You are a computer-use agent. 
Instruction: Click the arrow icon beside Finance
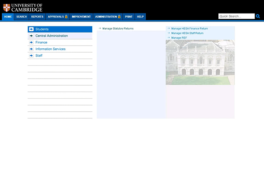(31, 42)
